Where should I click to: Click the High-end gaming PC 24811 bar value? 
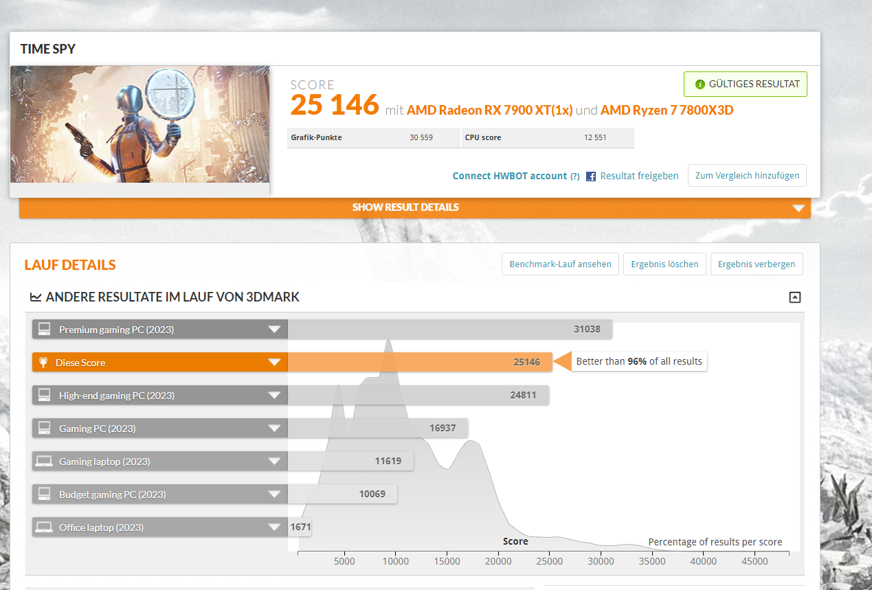point(523,396)
